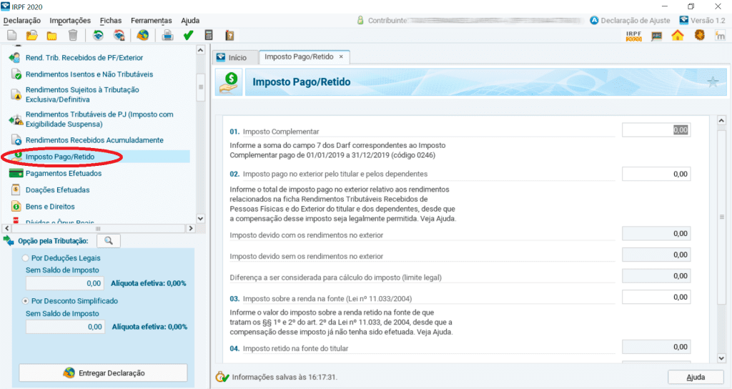Switch to the Início tab

[x=235, y=57]
